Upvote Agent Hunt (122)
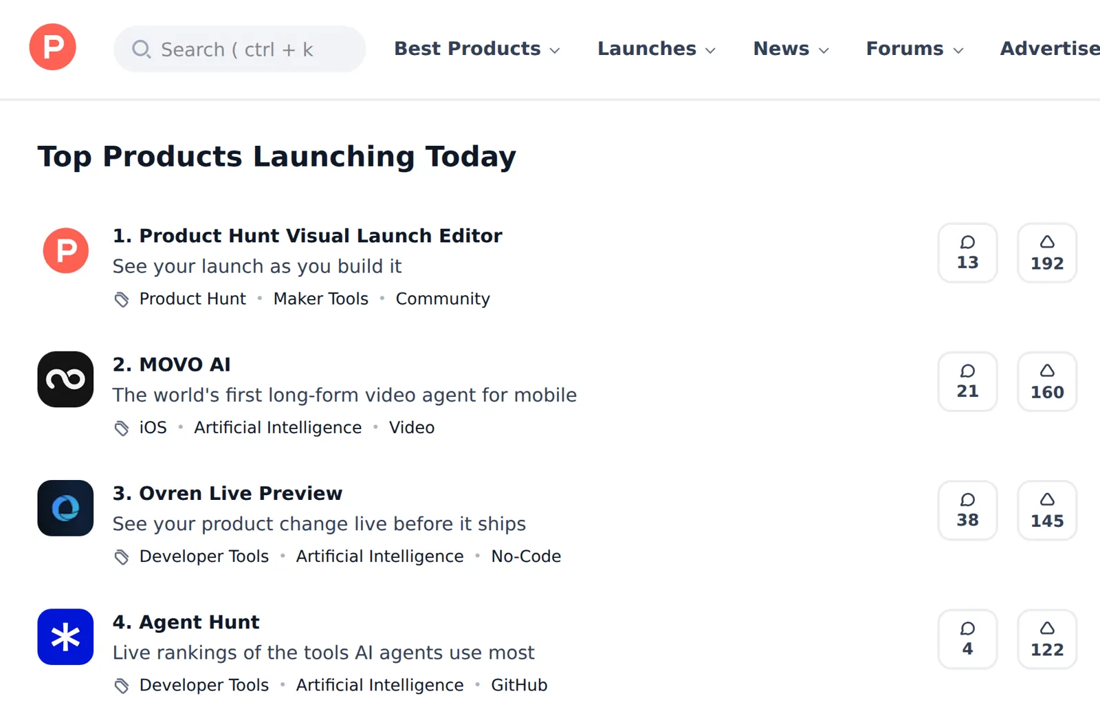This screenshot has width=1100, height=720. point(1047,639)
